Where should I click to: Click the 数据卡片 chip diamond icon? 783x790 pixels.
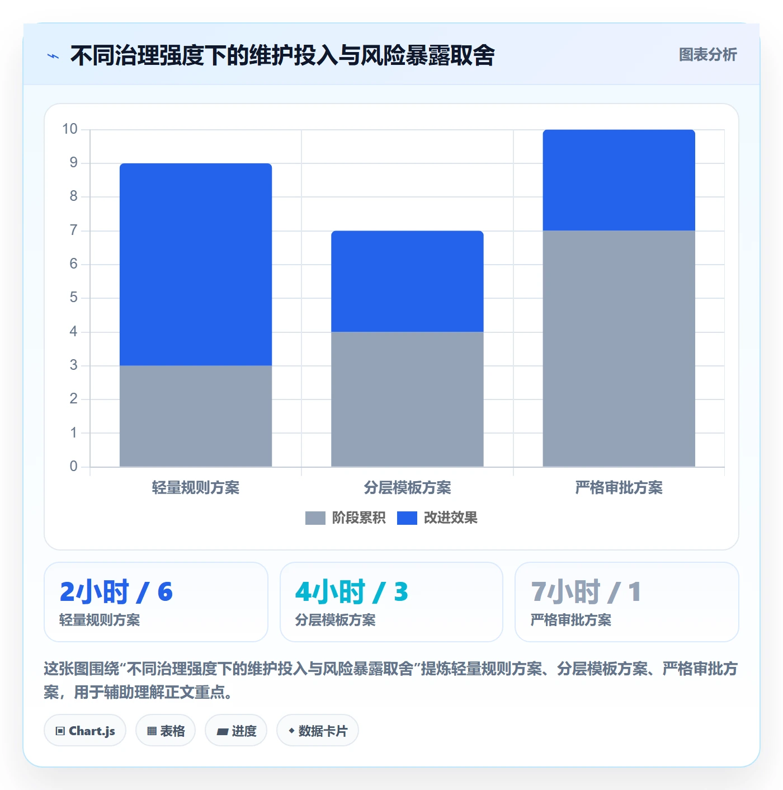coord(291,731)
